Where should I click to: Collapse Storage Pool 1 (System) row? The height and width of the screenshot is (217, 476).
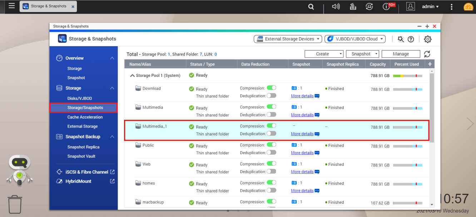click(x=133, y=75)
